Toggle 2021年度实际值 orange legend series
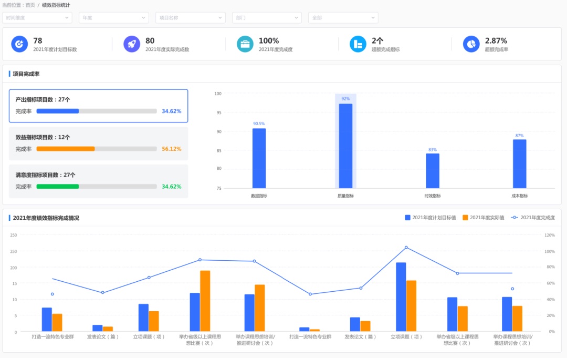 click(x=484, y=218)
